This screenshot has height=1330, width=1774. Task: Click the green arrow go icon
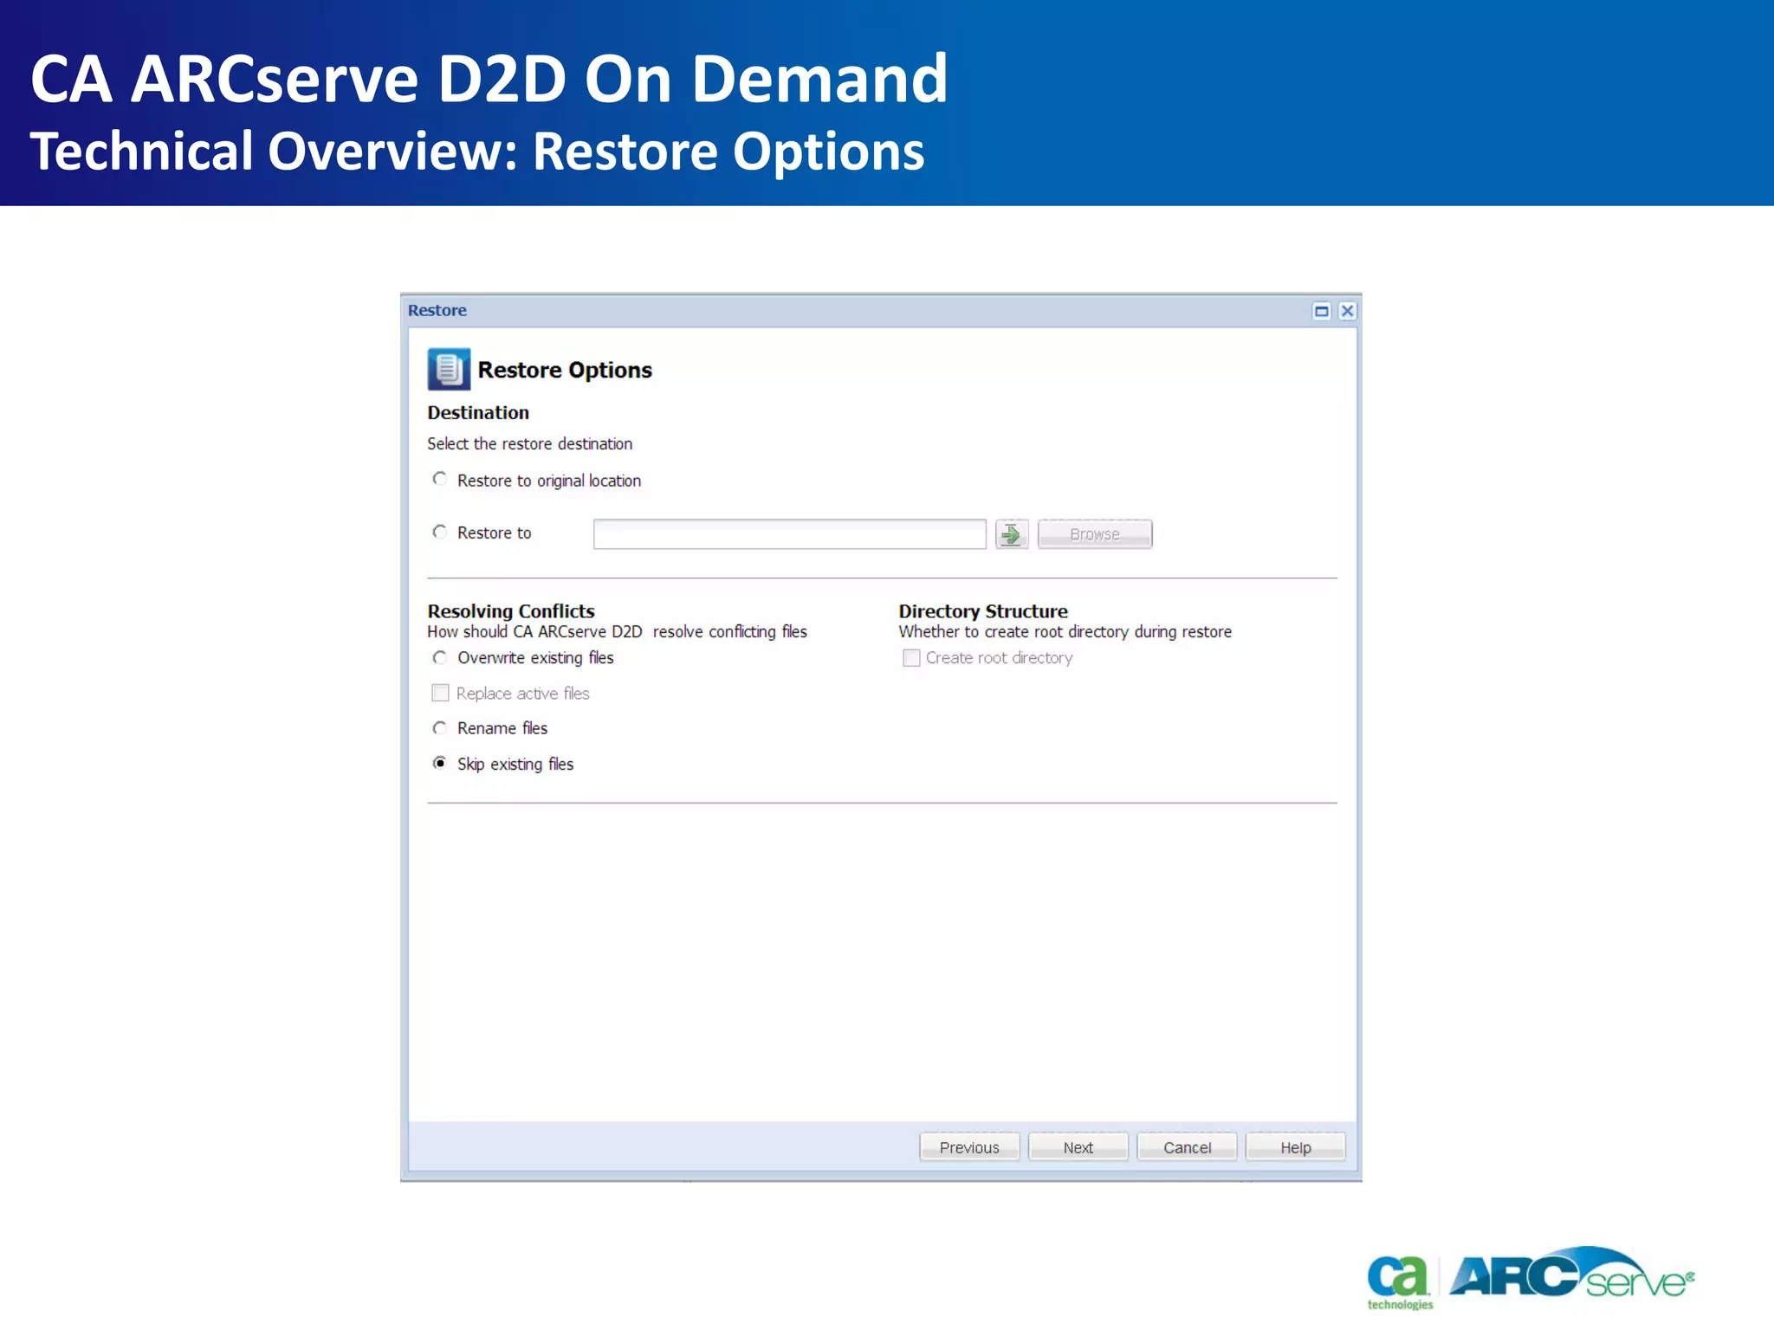[x=1011, y=534]
